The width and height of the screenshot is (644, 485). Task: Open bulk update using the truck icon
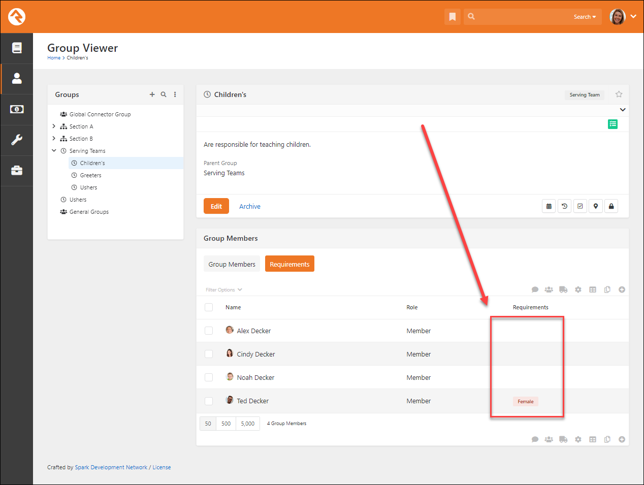(563, 289)
